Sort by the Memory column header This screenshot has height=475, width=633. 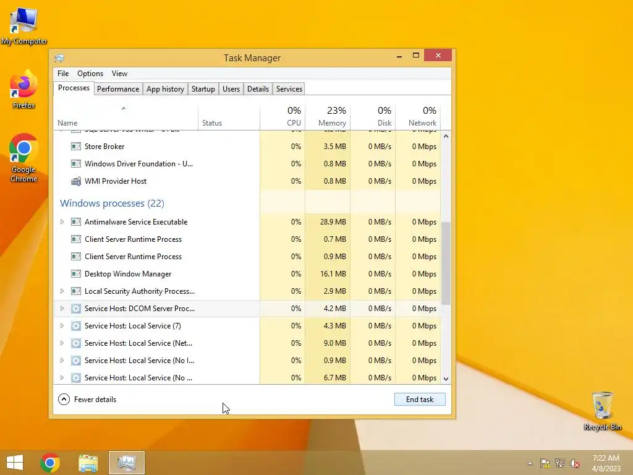(328, 117)
